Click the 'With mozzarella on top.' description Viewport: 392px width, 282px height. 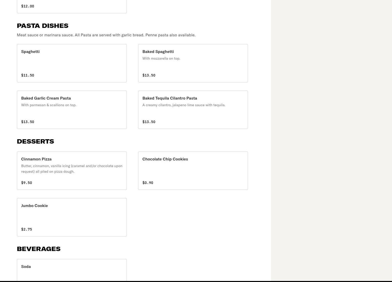161,58
